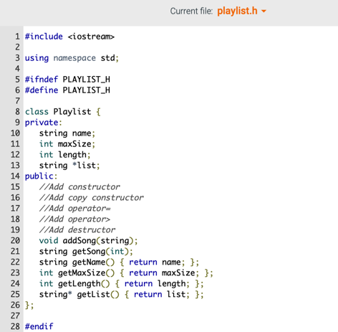Click the 'string *list;' declaration
This screenshot has height=332, width=338.
[x=69, y=166]
